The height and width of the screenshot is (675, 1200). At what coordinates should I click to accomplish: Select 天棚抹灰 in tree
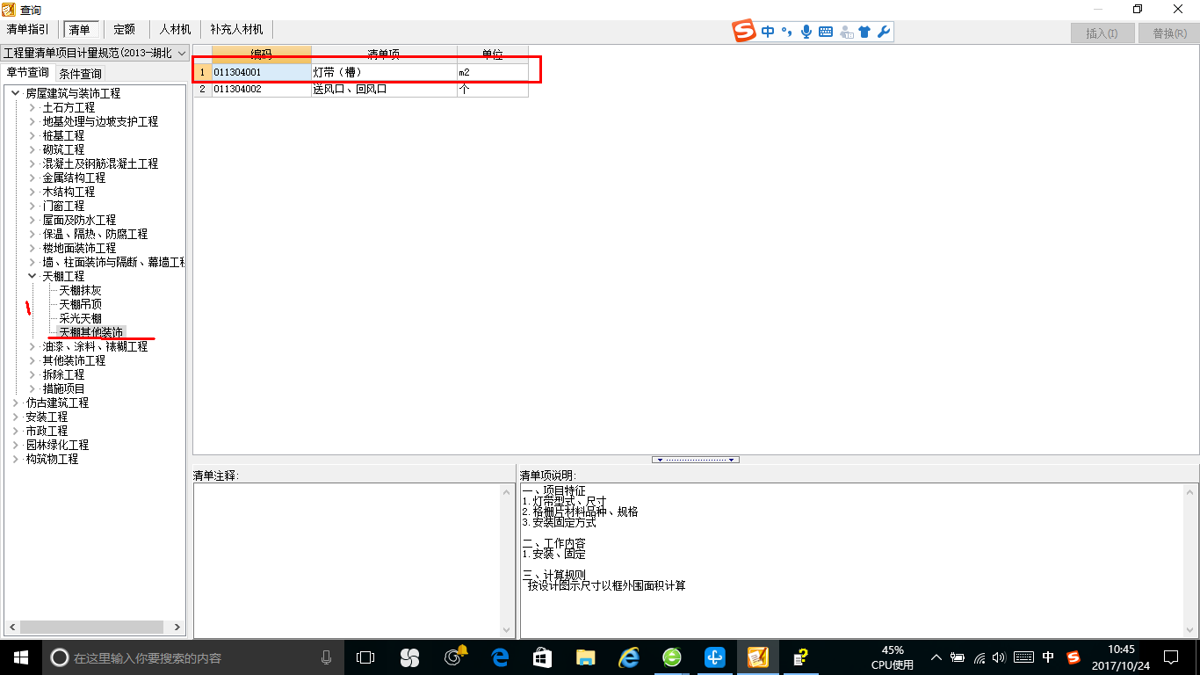[81, 290]
